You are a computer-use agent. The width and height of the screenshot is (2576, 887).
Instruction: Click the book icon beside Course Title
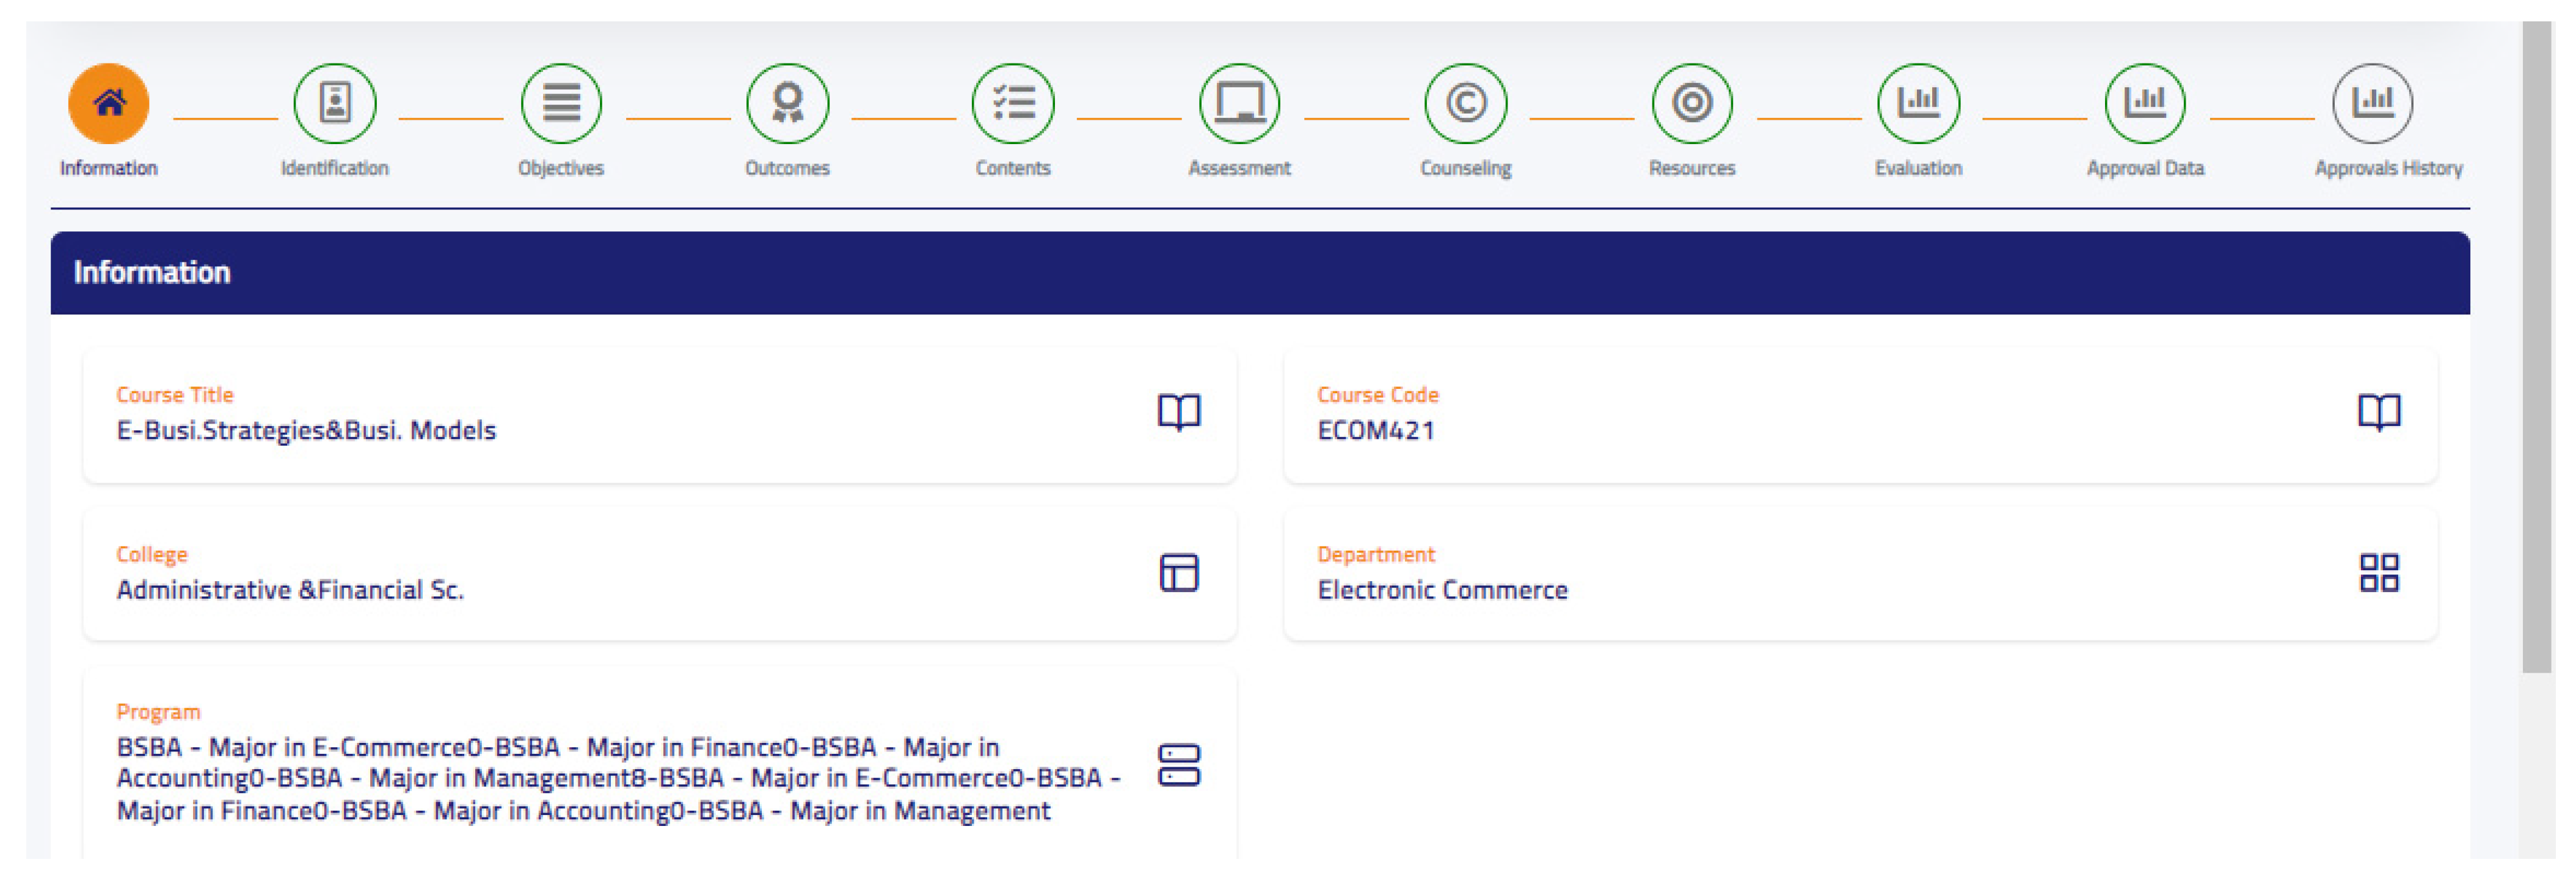tap(1179, 413)
